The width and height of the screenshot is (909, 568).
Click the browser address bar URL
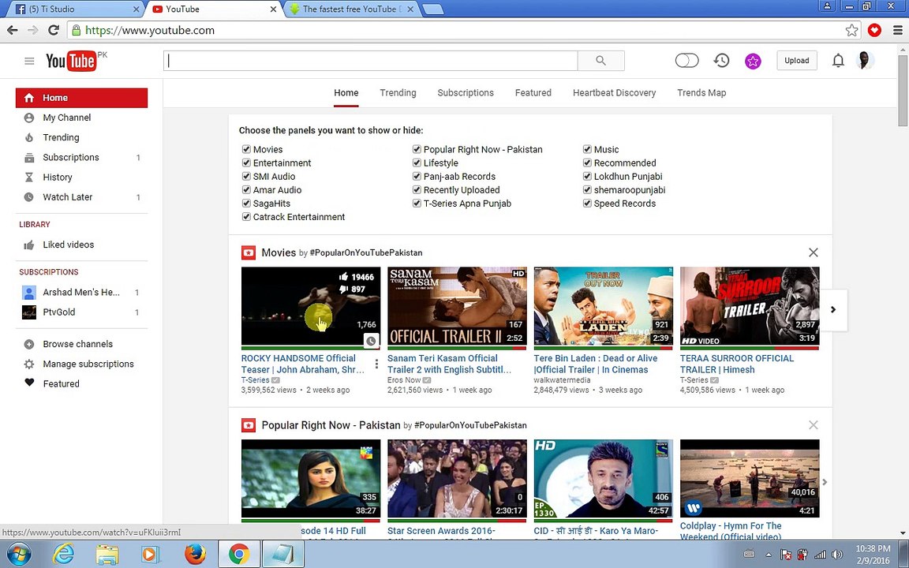[150, 30]
